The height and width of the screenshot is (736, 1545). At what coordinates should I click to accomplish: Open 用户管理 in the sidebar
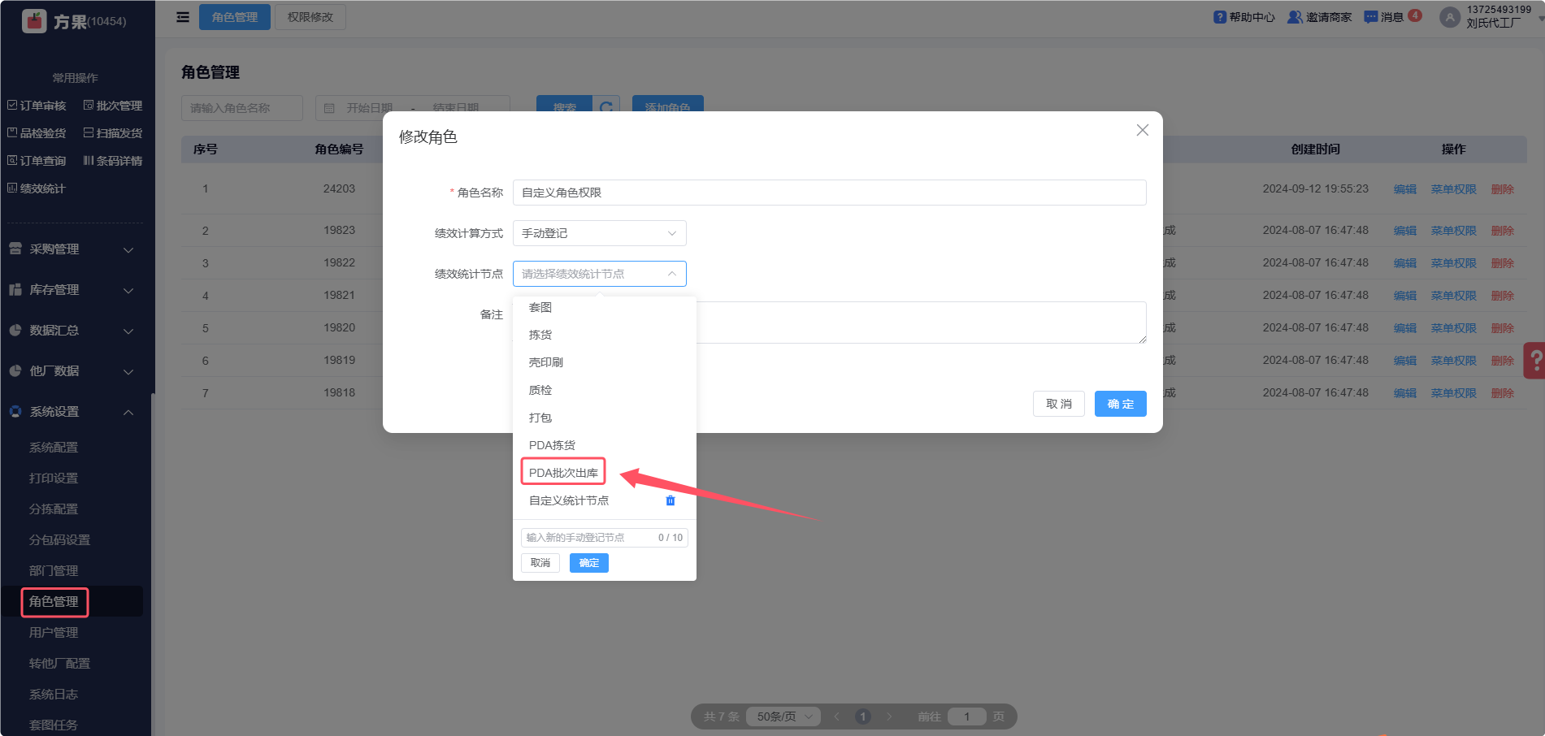(54, 633)
